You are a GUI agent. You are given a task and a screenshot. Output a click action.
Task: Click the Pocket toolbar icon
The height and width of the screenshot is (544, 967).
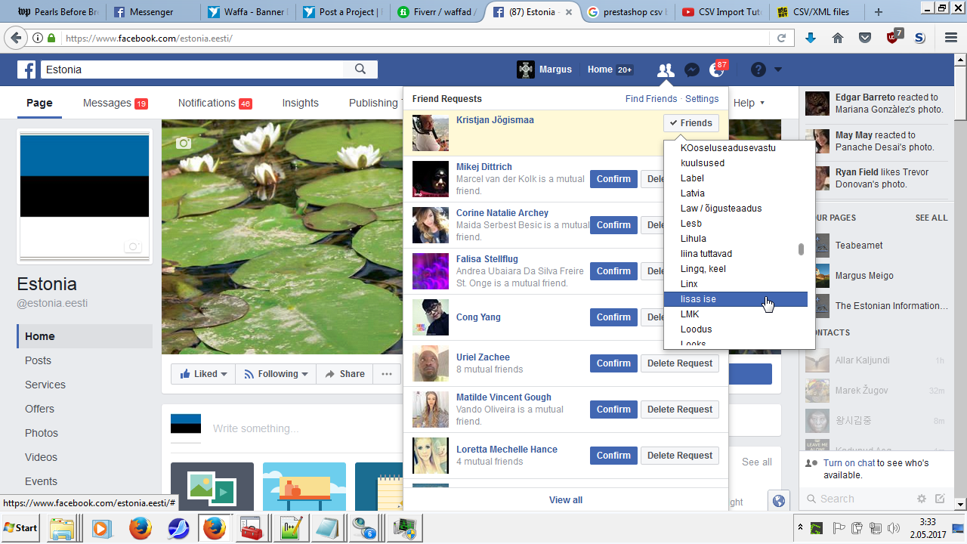tap(865, 38)
